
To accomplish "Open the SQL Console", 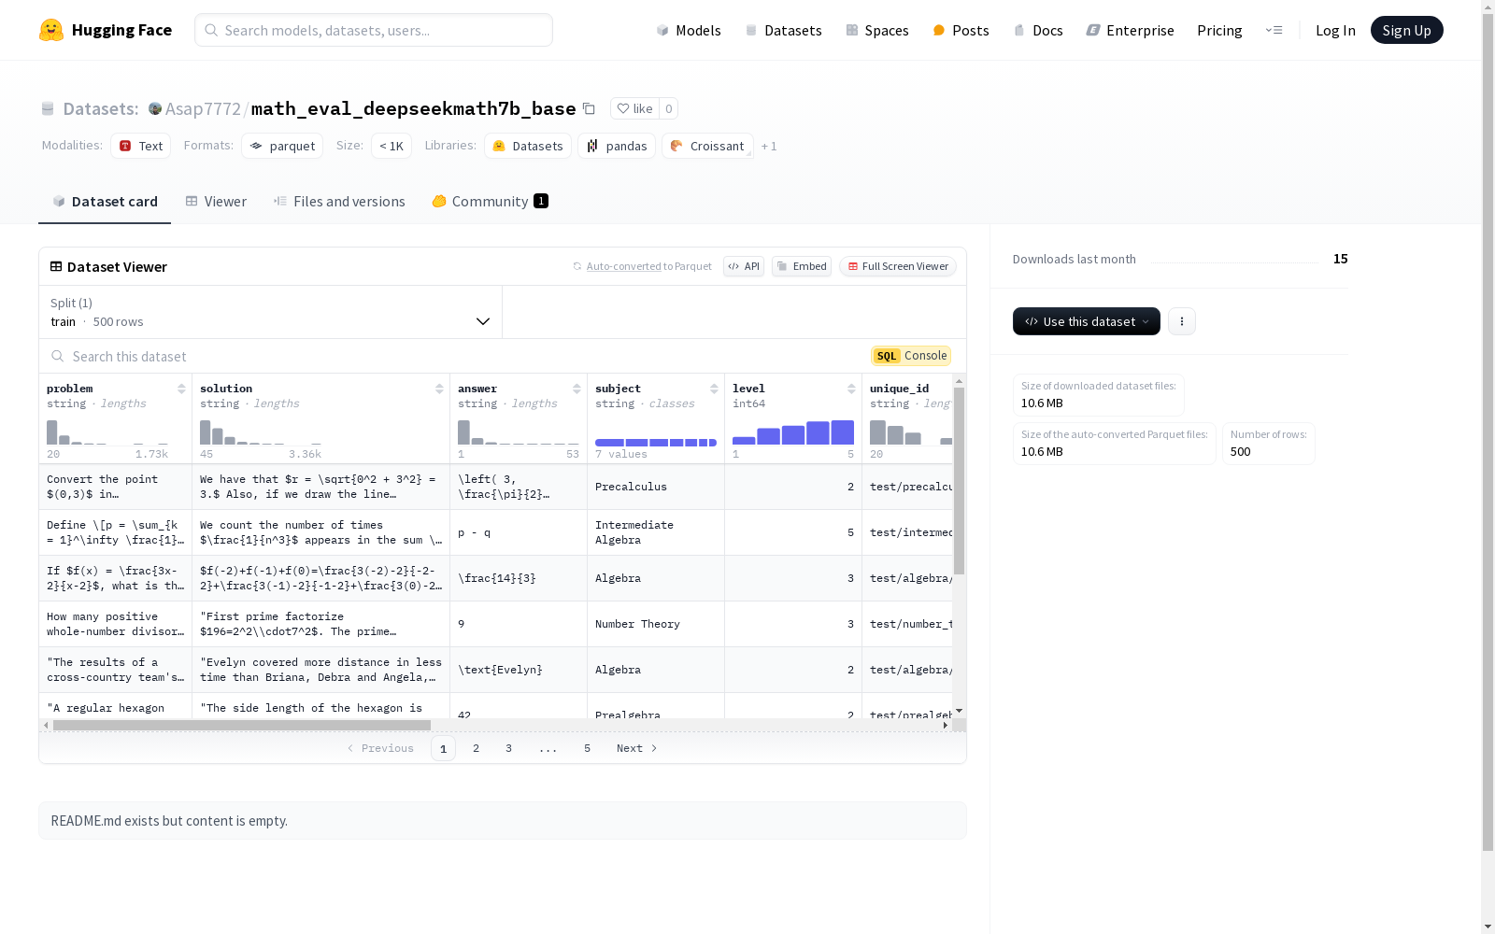I will [911, 356].
